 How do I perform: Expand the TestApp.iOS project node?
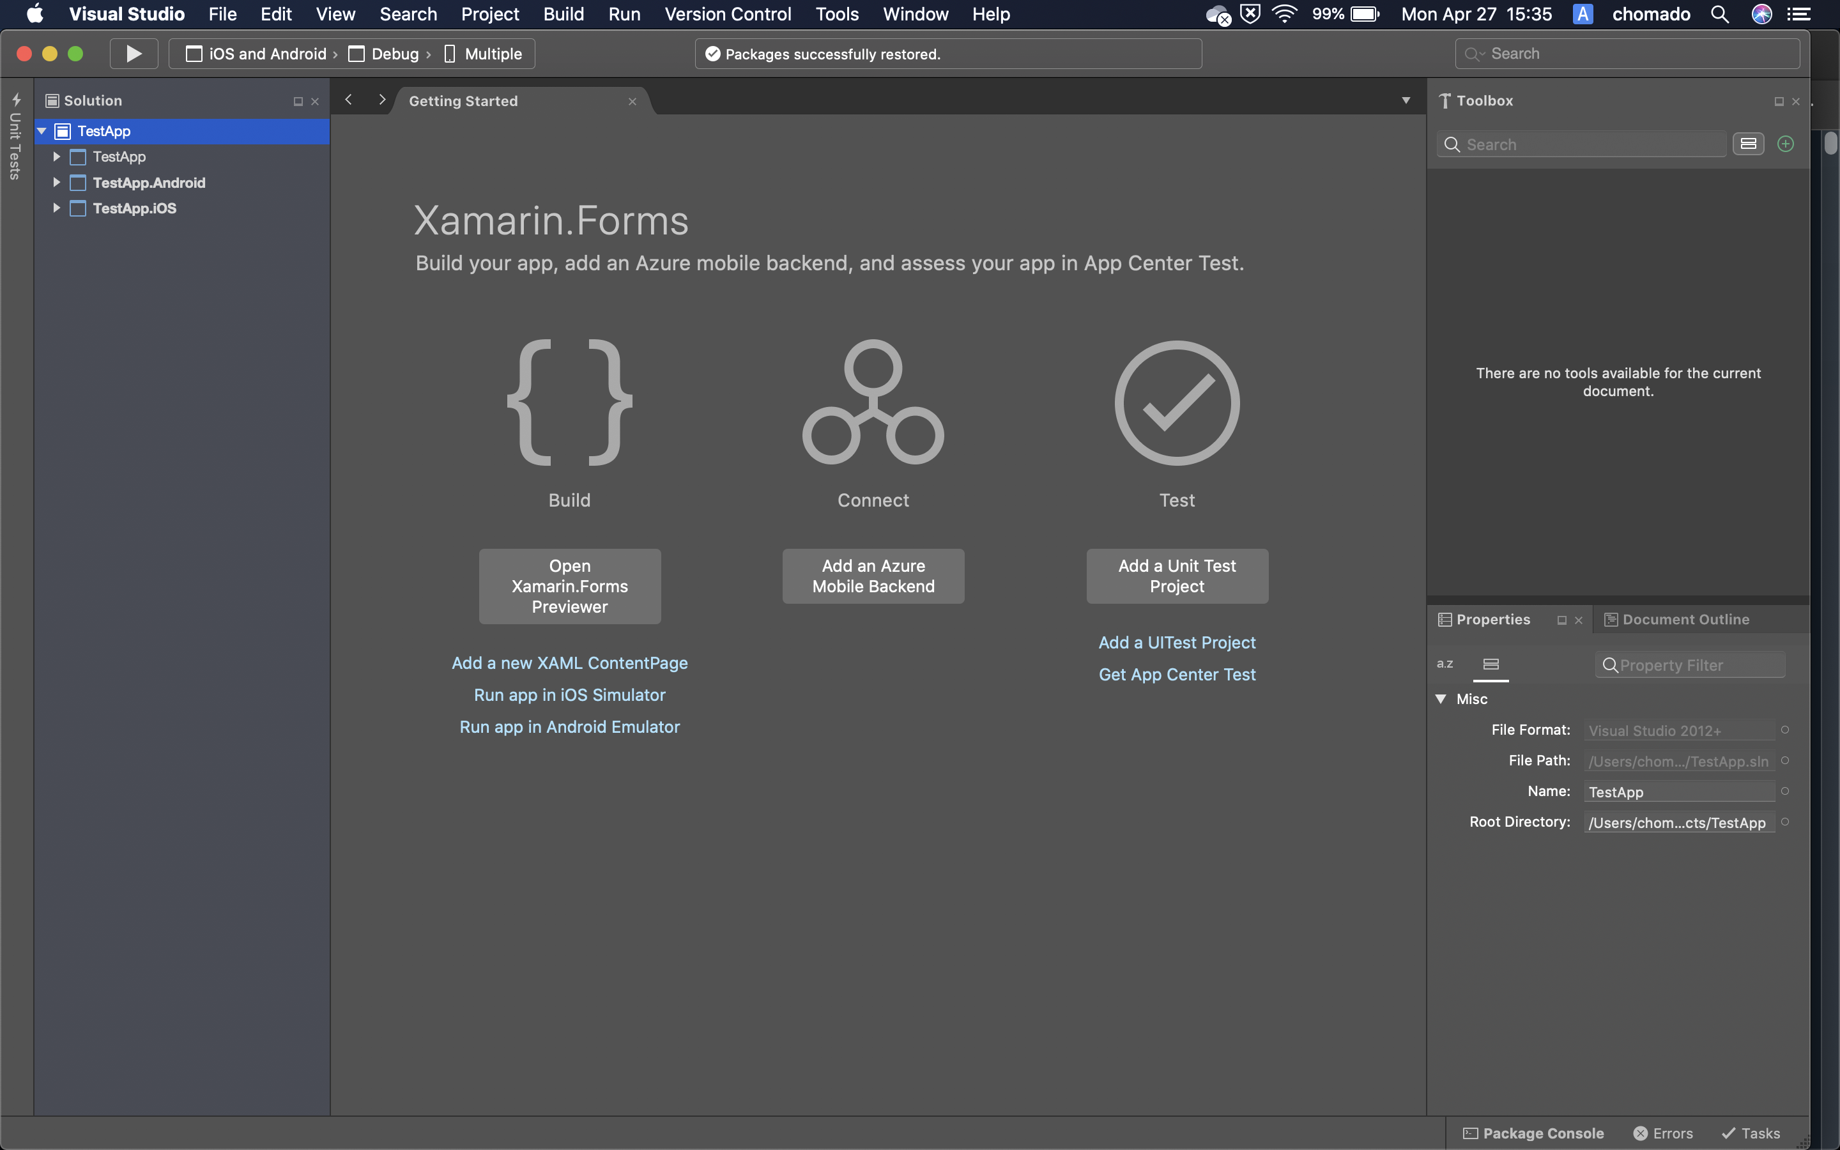(x=56, y=208)
